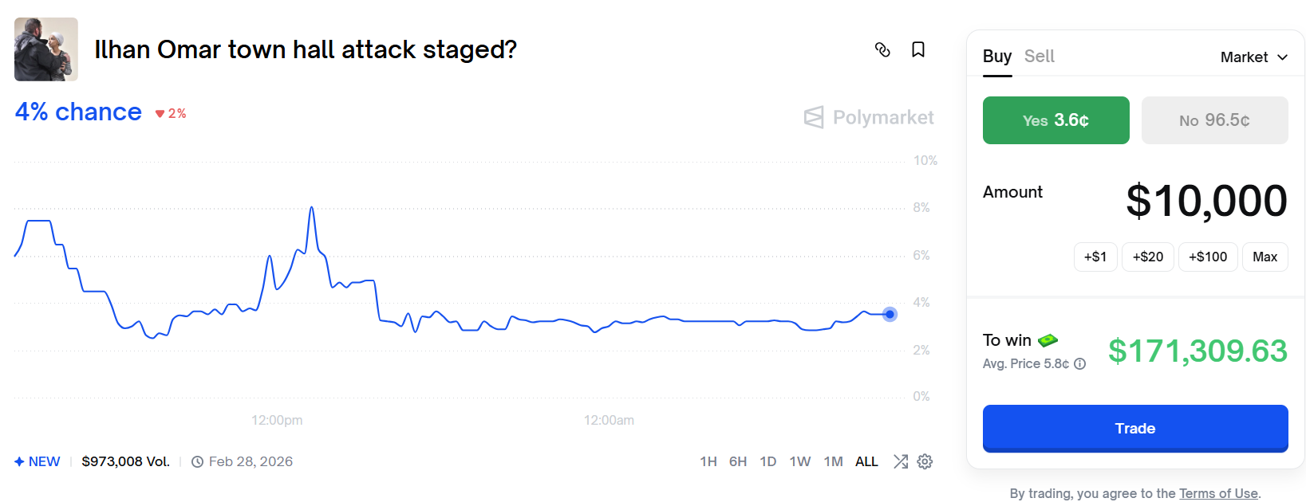Click the NEW sparkle badge

coord(37,461)
